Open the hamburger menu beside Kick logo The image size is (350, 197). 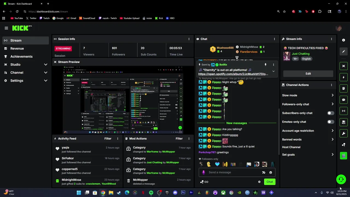click(x=6, y=28)
